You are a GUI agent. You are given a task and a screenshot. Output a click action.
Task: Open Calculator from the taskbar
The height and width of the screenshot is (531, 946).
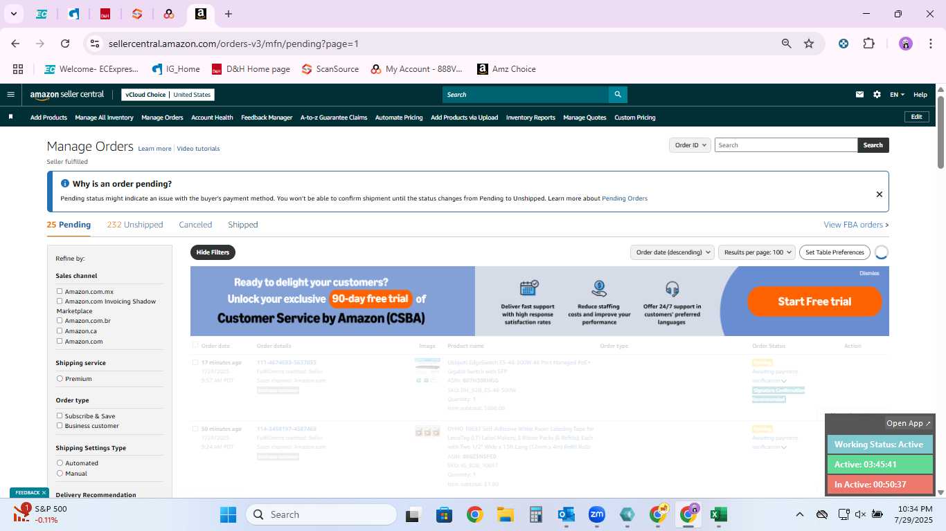coord(535,514)
